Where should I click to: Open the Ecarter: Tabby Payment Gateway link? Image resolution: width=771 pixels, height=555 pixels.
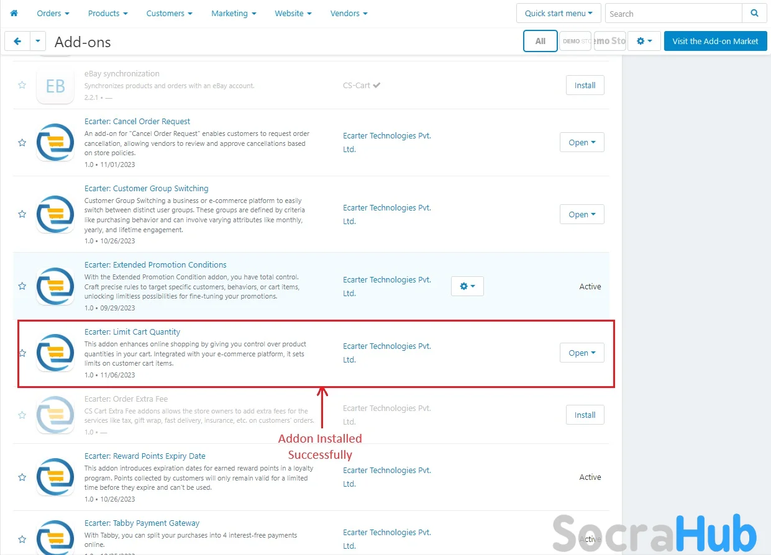coord(142,523)
